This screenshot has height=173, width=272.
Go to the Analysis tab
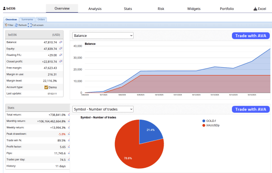pos(95,9)
